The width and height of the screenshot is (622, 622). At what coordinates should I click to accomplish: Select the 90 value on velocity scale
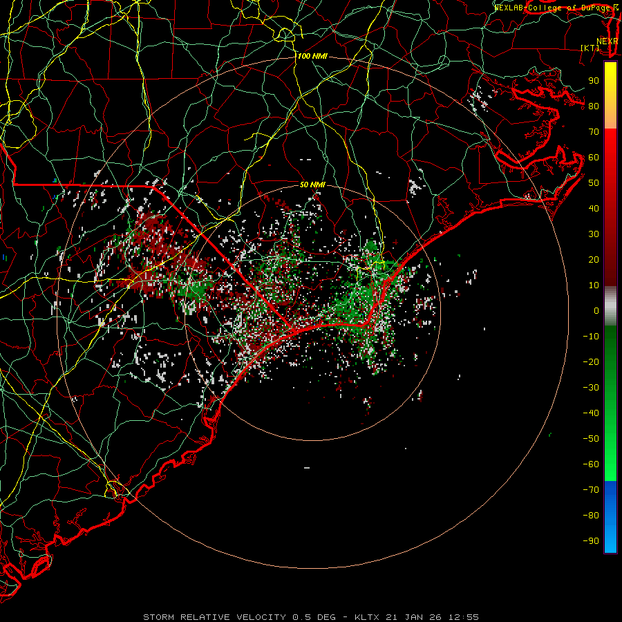(594, 81)
